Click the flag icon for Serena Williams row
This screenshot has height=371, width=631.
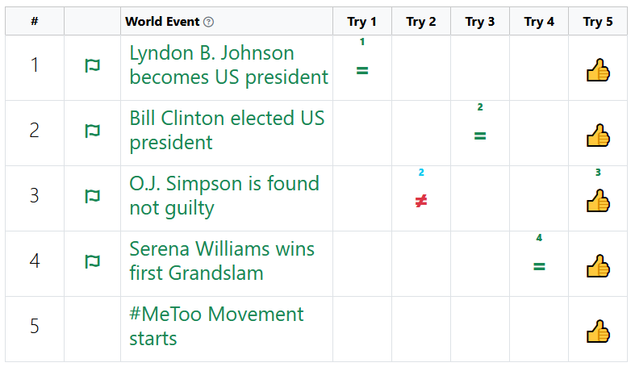(92, 261)
